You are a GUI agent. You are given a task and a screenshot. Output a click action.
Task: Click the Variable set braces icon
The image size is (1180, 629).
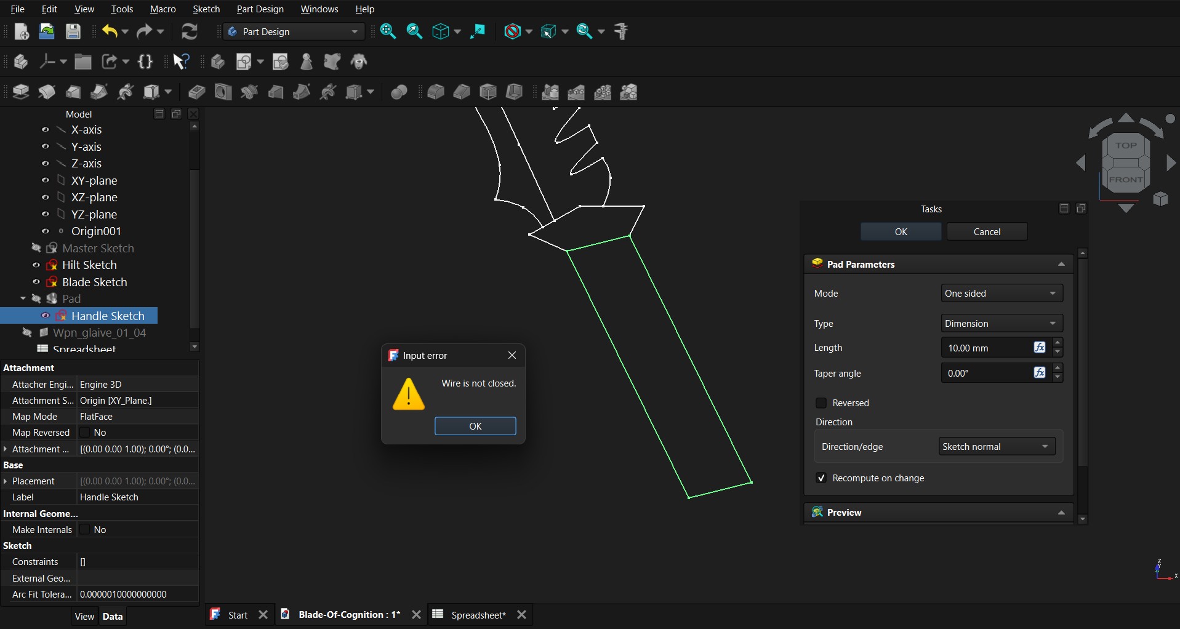146,62
